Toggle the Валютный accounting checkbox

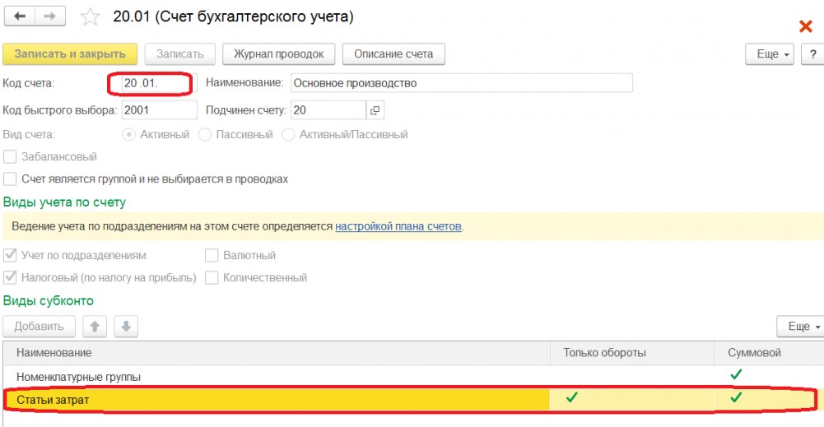[x=212, y=256]
